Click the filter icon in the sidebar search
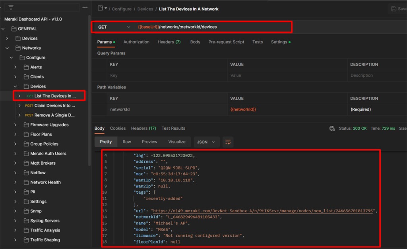 (x=11, y=7)
